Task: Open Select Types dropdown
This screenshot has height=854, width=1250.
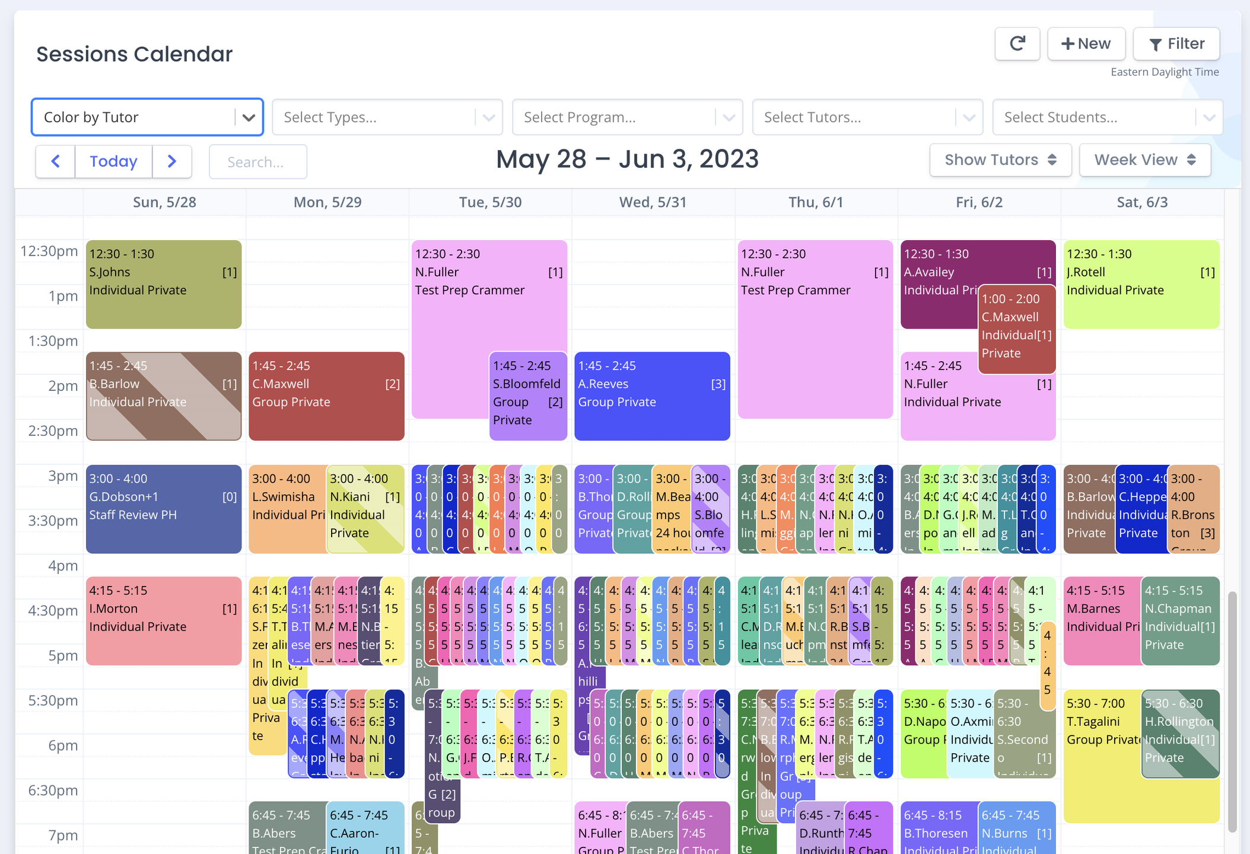Action: (387, 117)
